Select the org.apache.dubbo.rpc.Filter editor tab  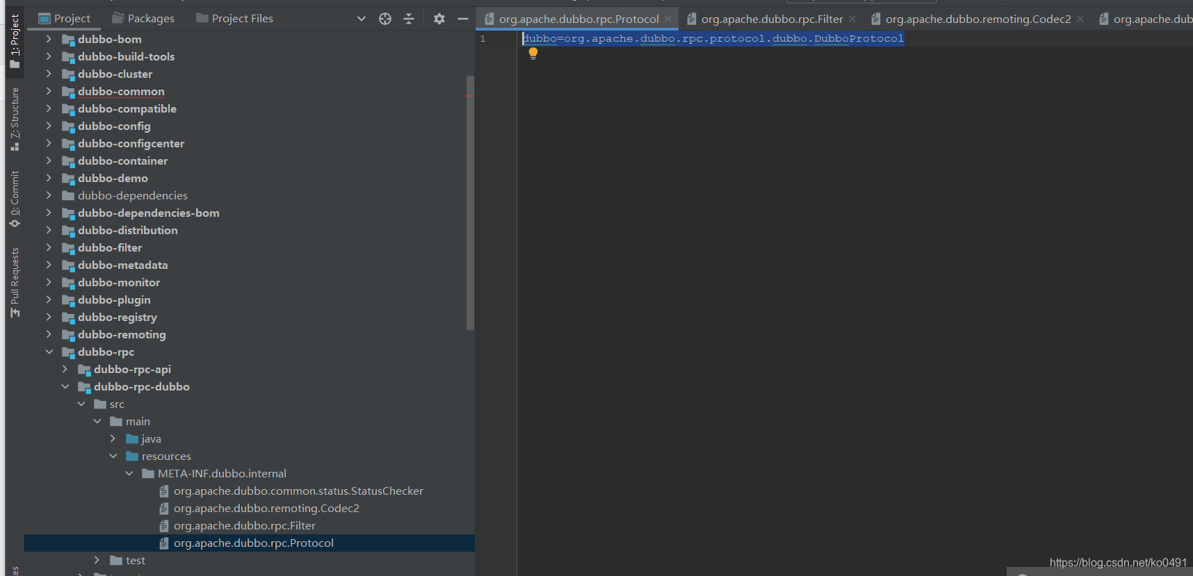[x=772, y=19]
